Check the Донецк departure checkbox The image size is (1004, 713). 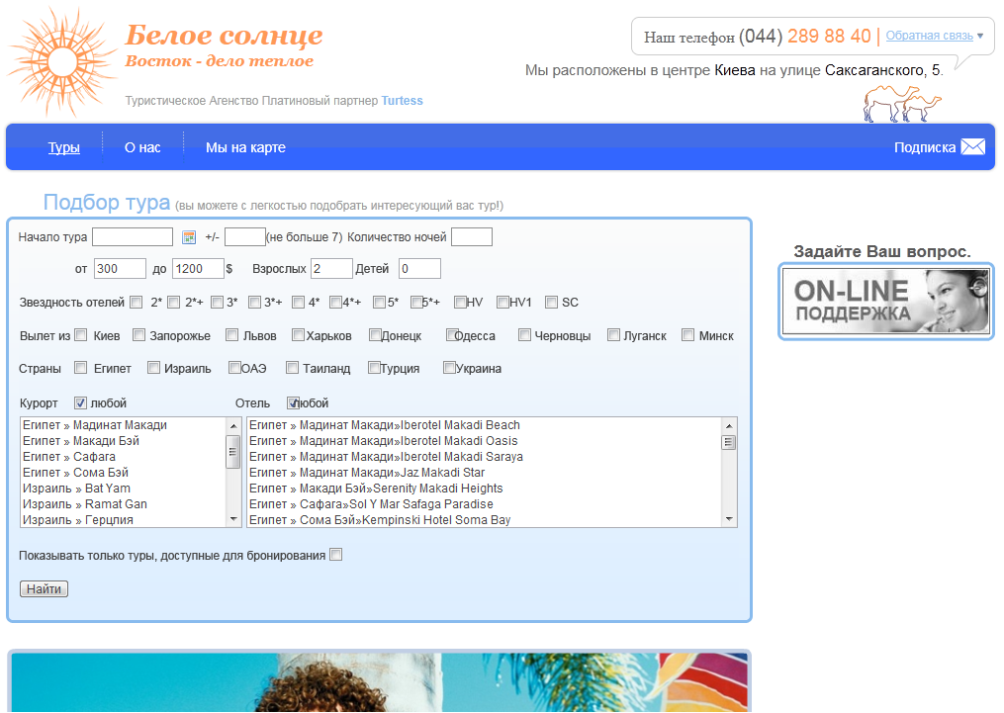375,334
